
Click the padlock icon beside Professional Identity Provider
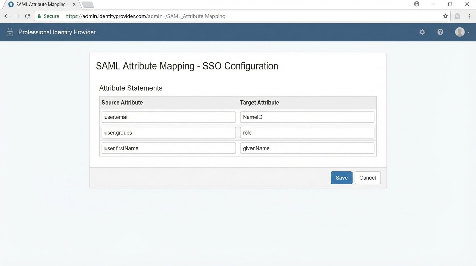pos(10,32)
